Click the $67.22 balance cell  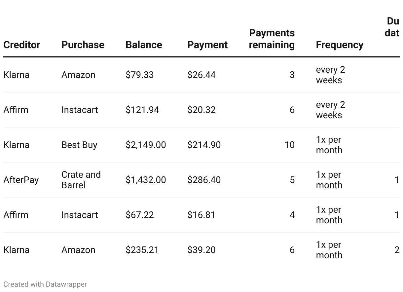(139, 215)
